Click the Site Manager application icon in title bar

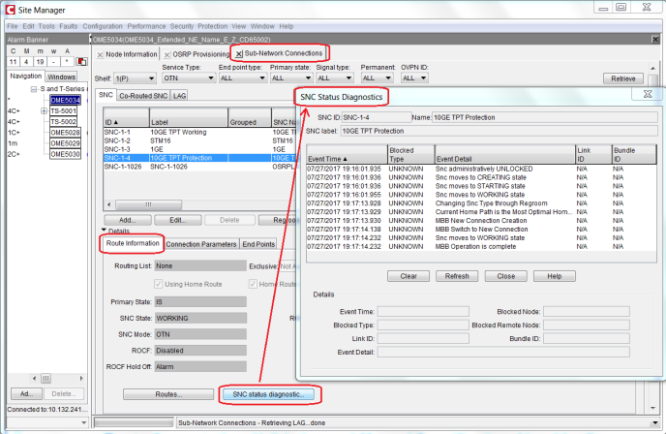[11, 8]
